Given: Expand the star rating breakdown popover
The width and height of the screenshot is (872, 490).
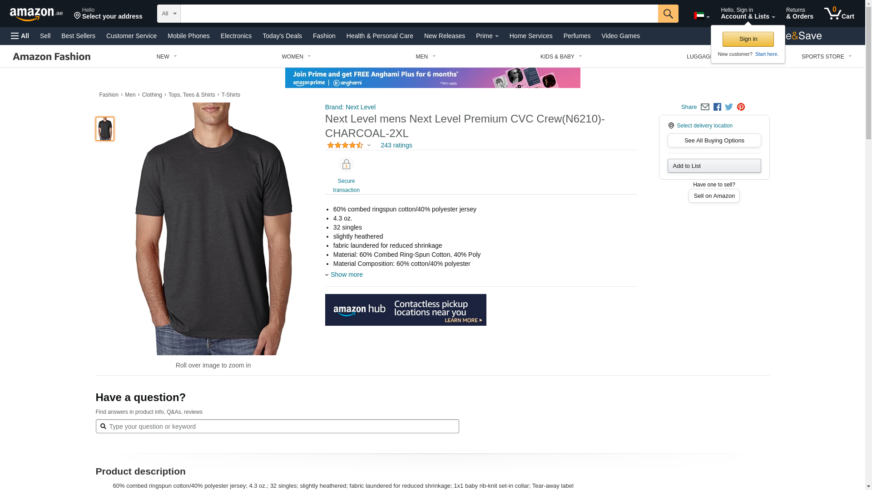Looking at the screenshot, I should (x=349, y=145).
